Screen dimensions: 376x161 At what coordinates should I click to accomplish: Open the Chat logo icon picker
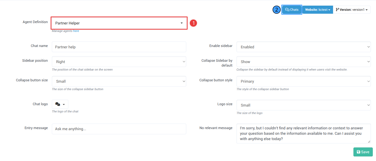(x=60, y=104)
